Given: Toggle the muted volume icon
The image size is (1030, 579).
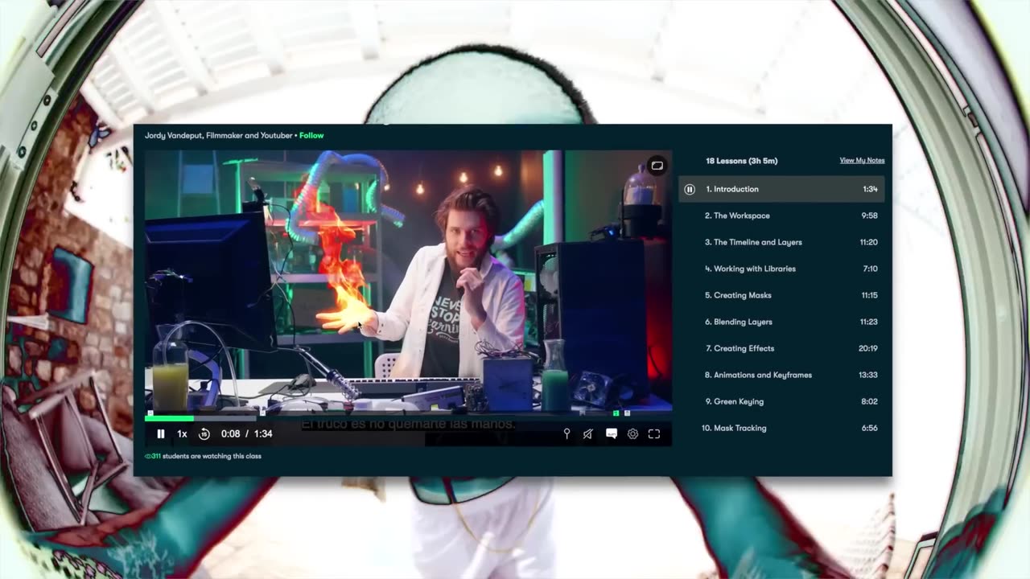Looking at the screenshot, I should [588, 433].
